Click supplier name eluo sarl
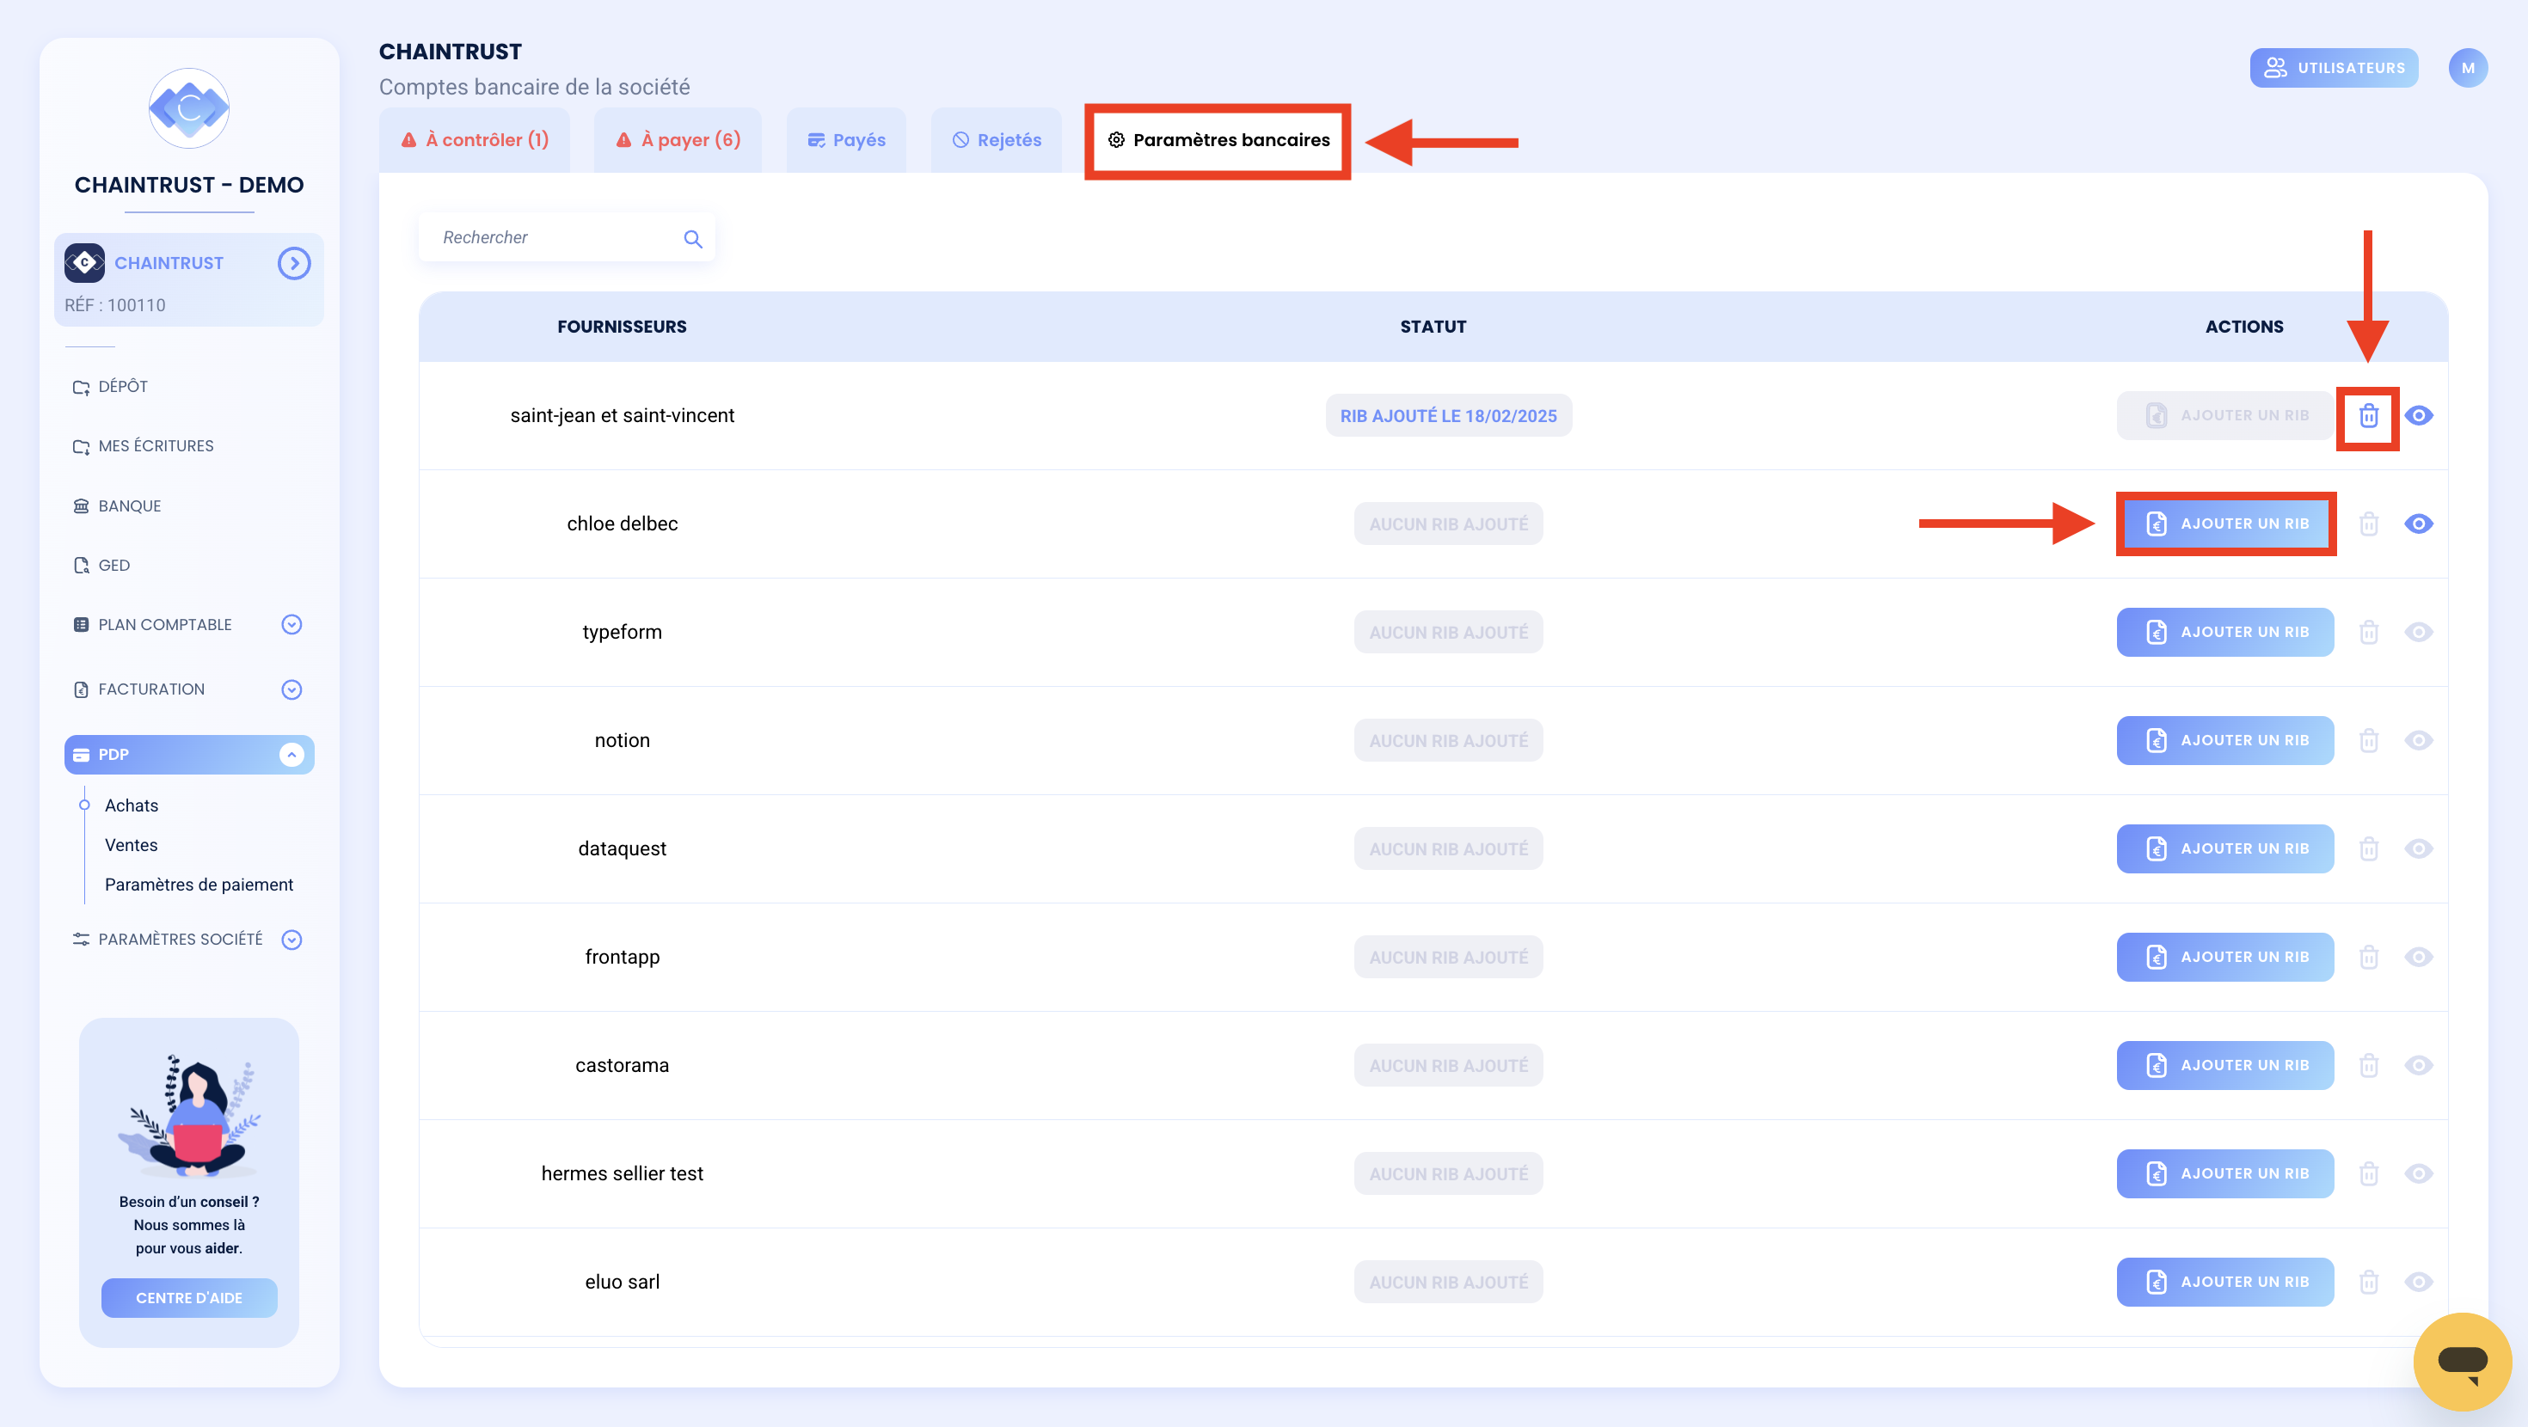Image resolution: width=2528 pixels, height=1427 pixels. [x=621, y=1282]
